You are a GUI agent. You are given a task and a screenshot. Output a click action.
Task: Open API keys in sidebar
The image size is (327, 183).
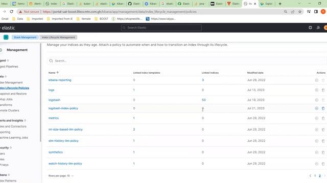point(4,165)
